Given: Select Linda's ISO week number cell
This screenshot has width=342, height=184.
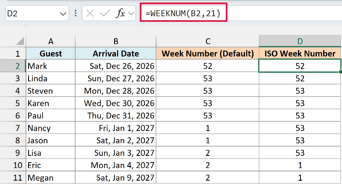Looking at the screenshot, I should (300, 79).
